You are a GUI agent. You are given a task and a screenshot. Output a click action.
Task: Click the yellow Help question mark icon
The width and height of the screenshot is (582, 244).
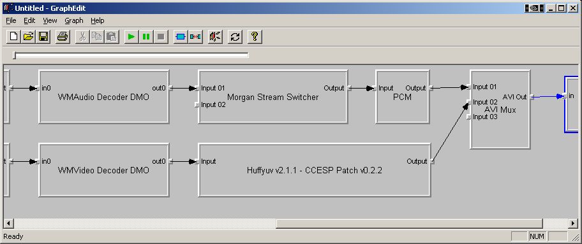(255, 37)
